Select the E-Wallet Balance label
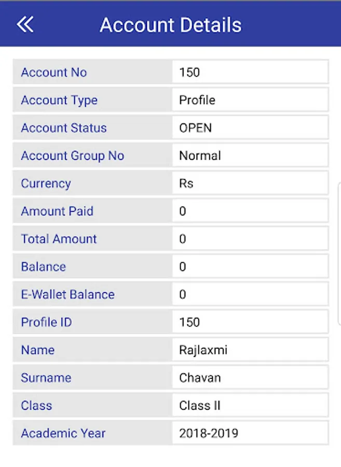 point(67,294)
